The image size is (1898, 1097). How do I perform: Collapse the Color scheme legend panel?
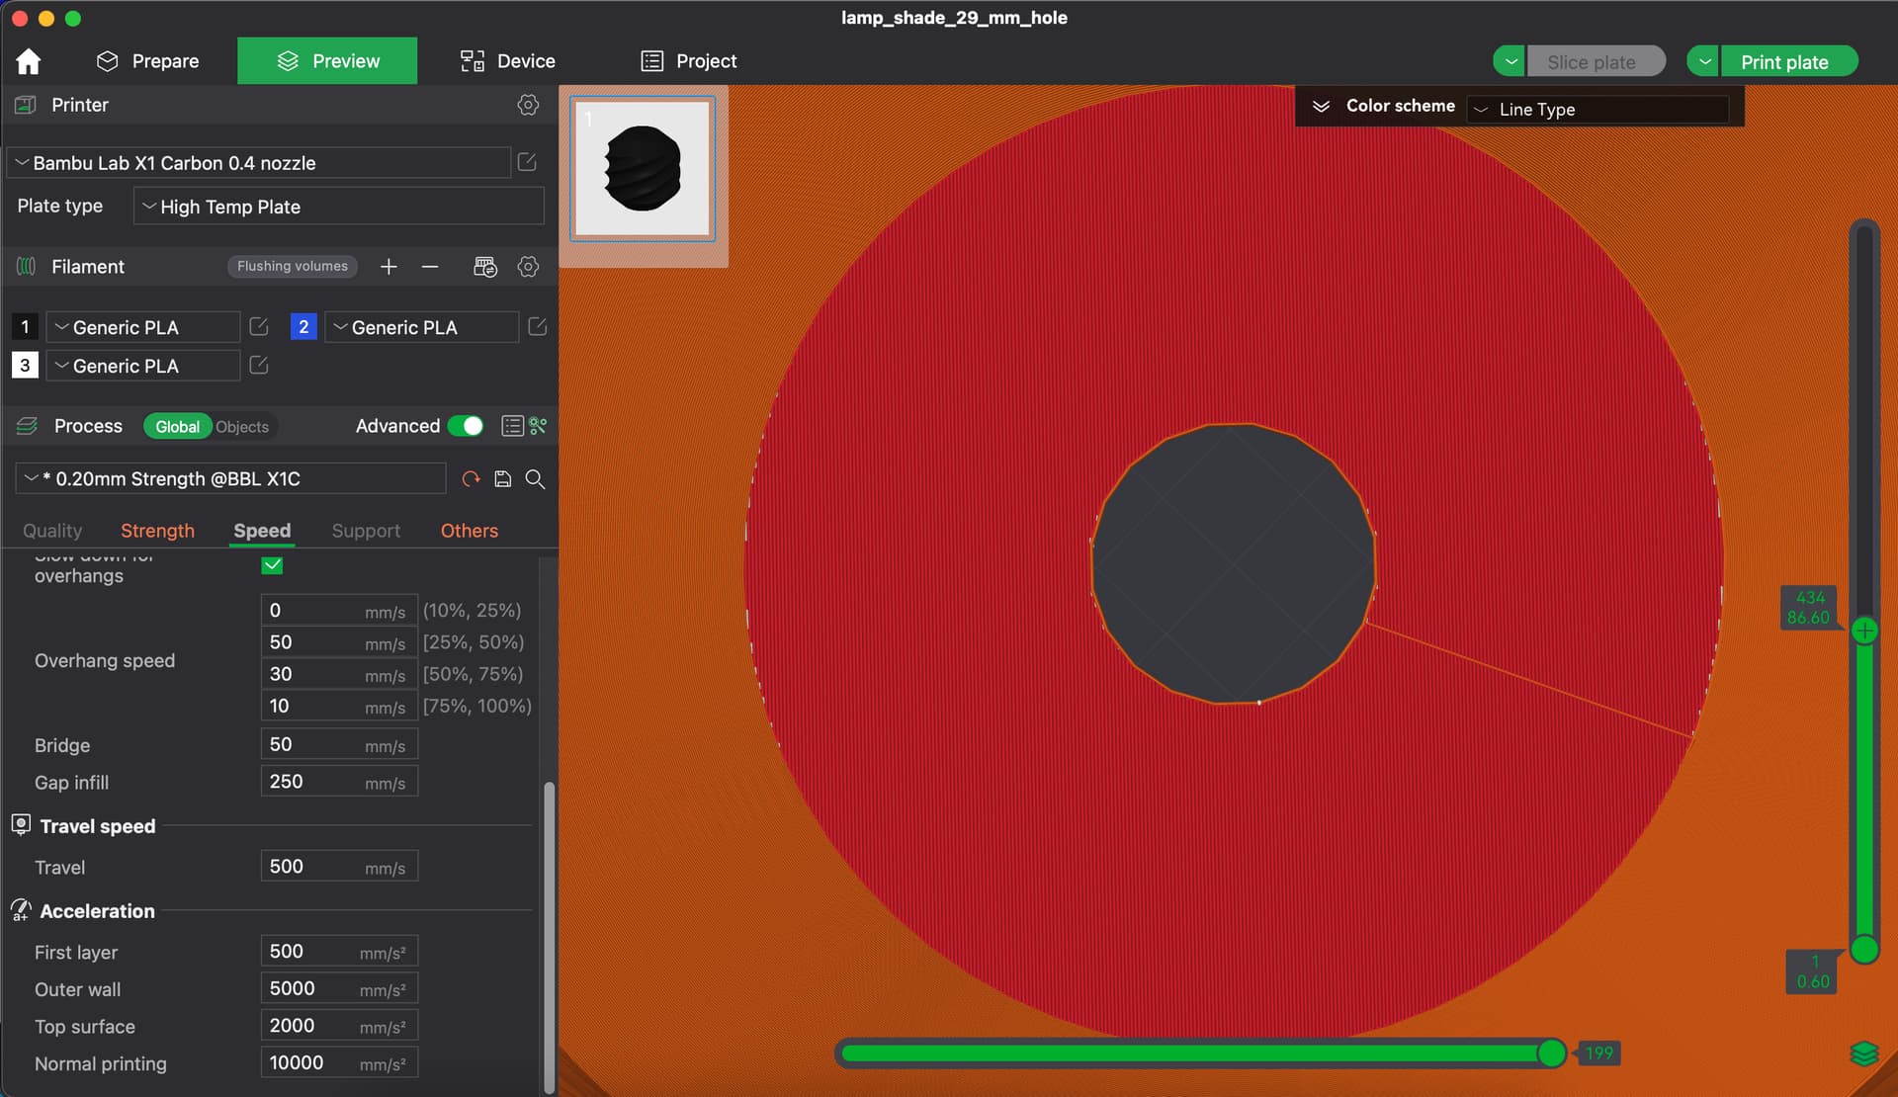tap(1321, 106)
